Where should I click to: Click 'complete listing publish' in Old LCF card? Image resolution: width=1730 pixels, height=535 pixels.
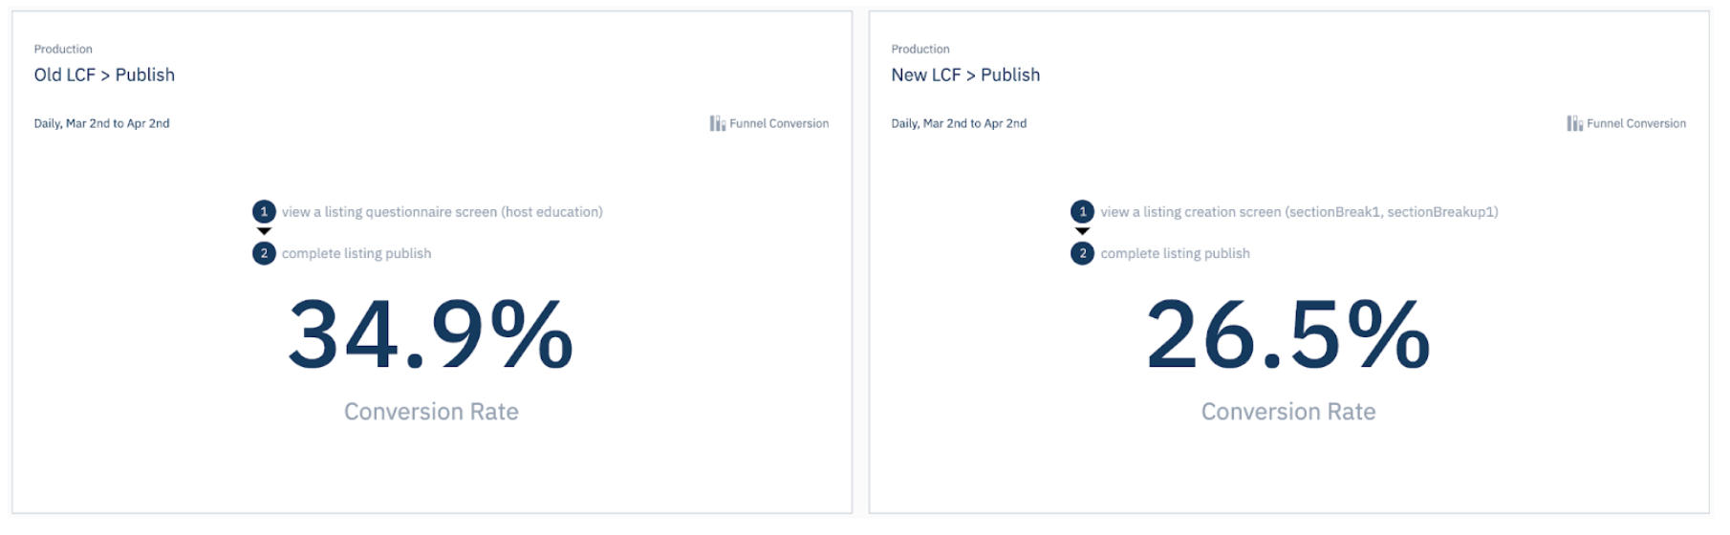point(357,253)
